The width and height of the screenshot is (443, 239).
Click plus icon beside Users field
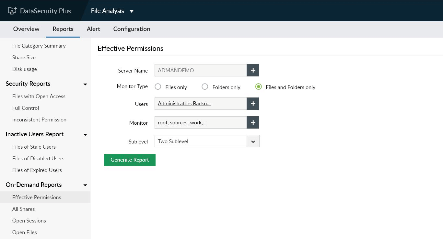(x=253, y=104)
